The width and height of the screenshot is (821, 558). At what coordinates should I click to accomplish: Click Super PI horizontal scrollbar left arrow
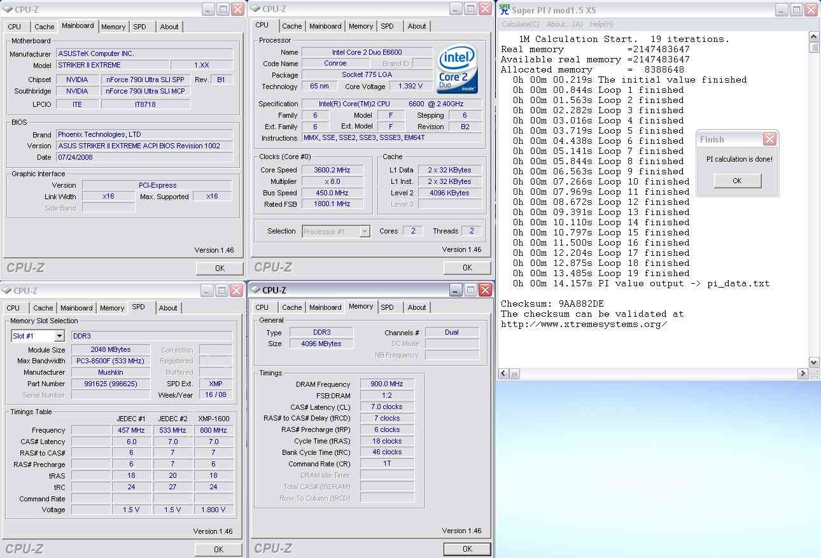[503, 373]
